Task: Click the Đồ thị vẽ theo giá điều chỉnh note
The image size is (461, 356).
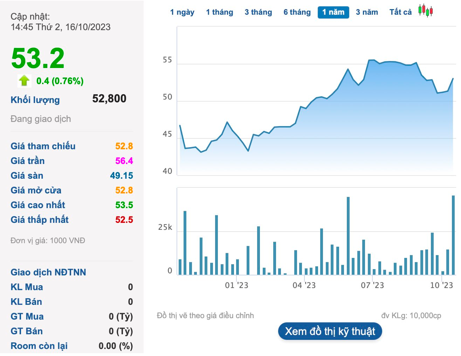Action: coord(205,315)
